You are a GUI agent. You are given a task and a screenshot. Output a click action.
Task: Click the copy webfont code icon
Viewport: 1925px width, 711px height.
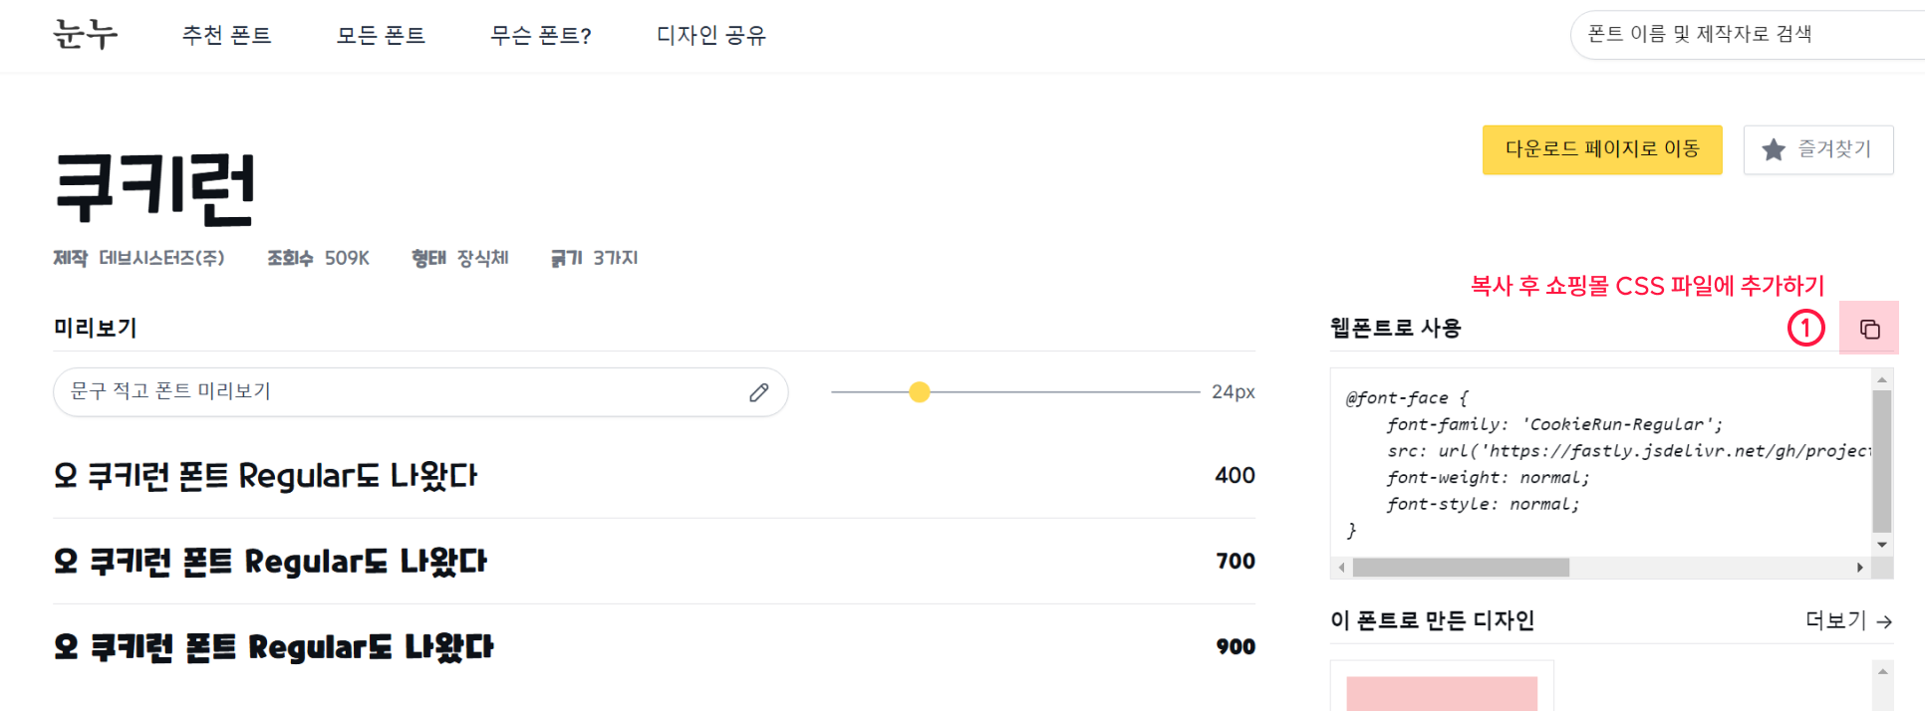coord(1869,329)
